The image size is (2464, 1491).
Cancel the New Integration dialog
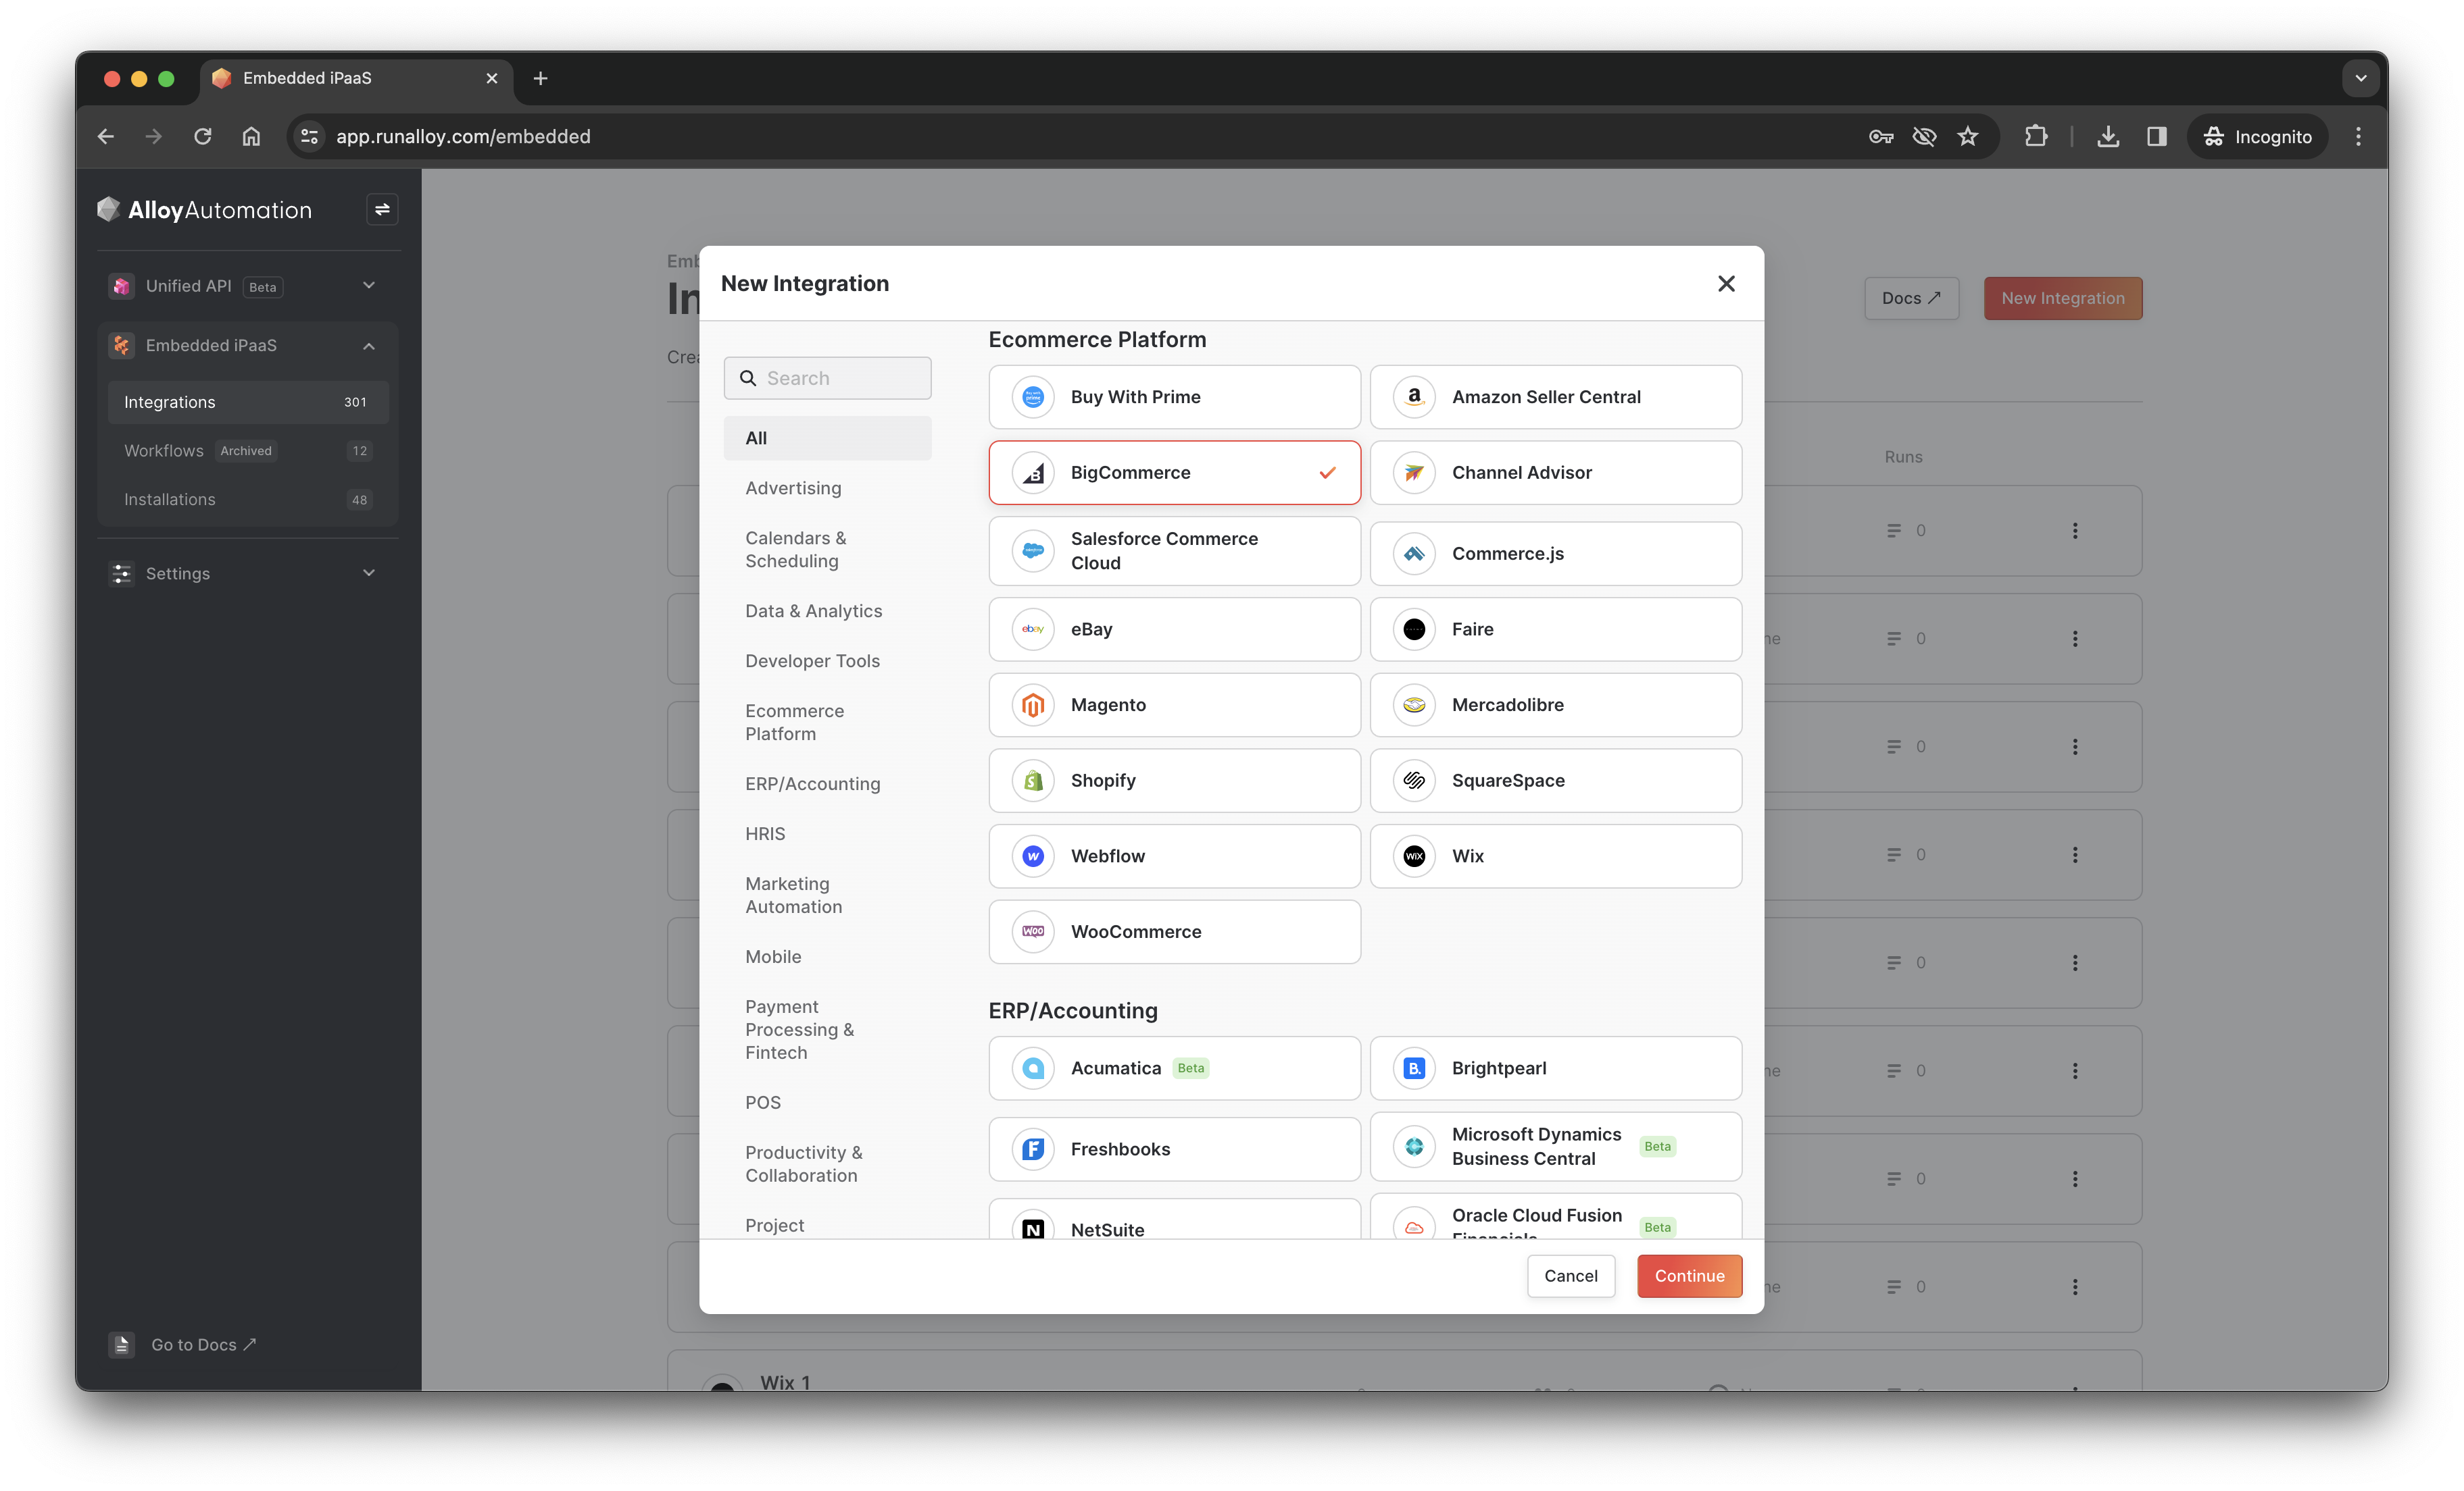pyautogui.click(x=1570, y=1276)
